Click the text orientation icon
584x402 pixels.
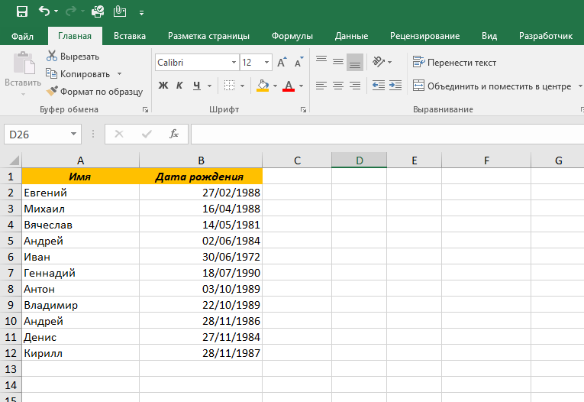(x=379, y=62)
